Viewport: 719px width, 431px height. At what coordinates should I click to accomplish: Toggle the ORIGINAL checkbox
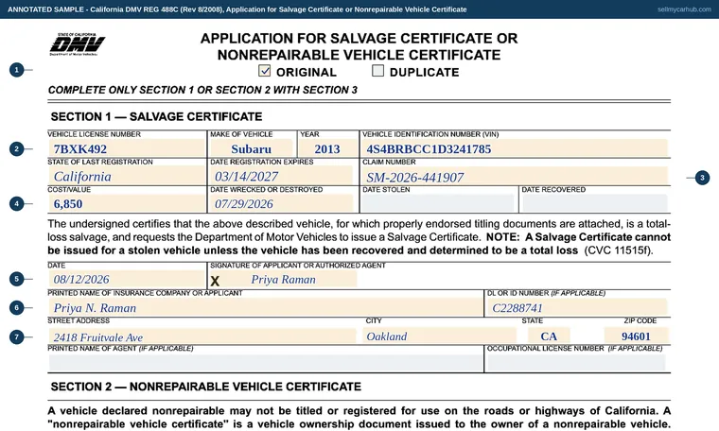click(265, 71)
